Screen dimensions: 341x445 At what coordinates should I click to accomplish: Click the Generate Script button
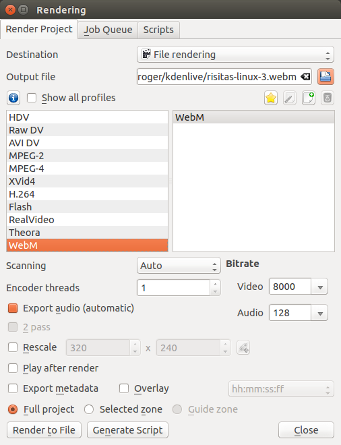(x=127, y=430)
